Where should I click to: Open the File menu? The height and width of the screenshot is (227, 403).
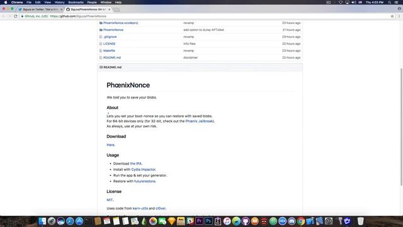point(29,3)
